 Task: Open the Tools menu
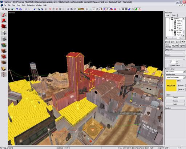[24, 5]
